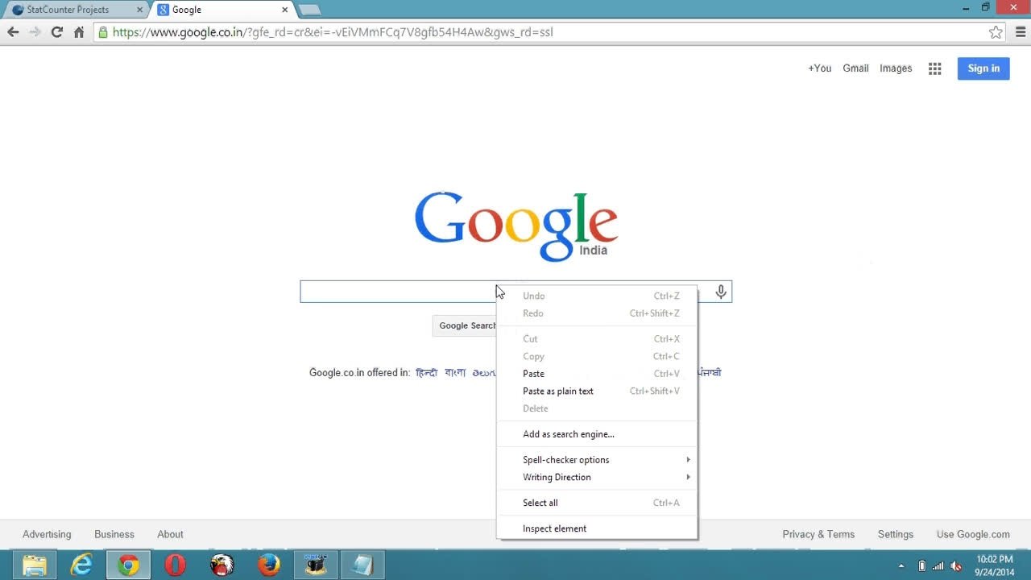The width and height of the screenshot is (1031, 580).
Task: Expand Spell-checker options submenu
Action: (x=597, y=460)
